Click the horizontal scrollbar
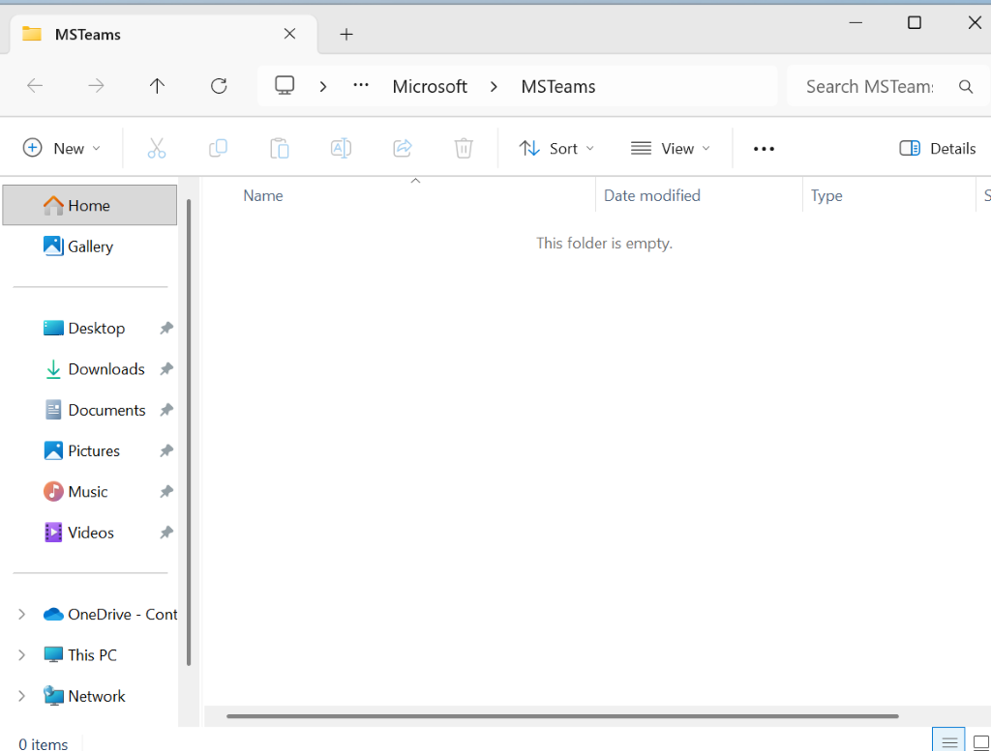Viewport: 991px width, 751px height. [x=562, y=716]
